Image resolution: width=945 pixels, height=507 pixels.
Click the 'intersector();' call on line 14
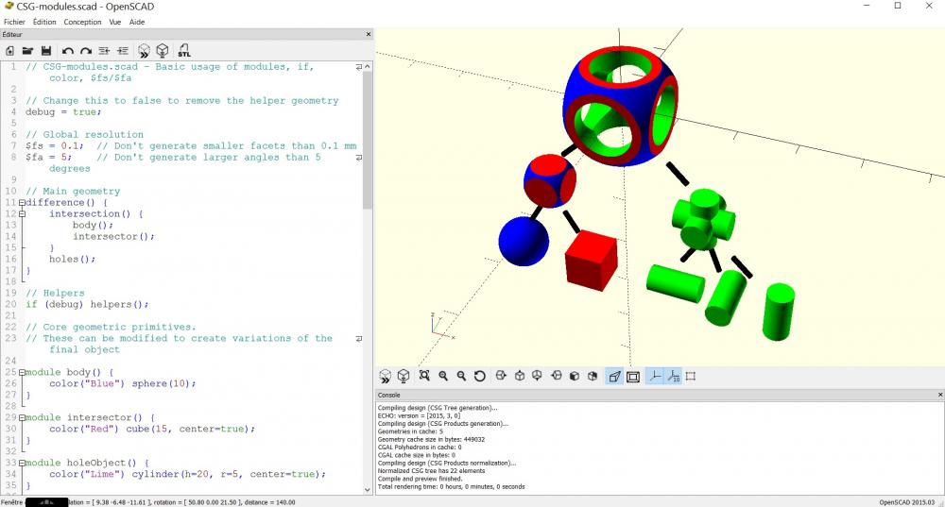coord(113,237)
